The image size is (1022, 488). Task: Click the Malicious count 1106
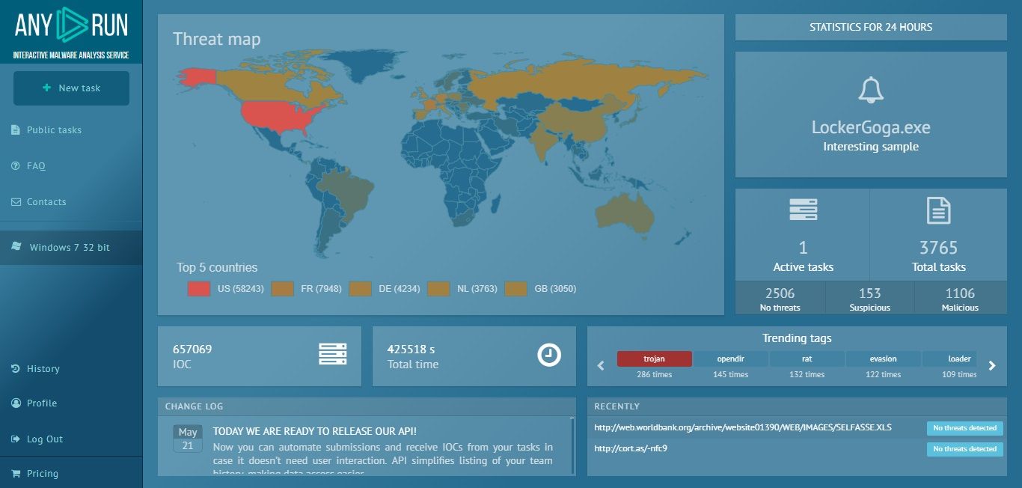tap(960, 293)
